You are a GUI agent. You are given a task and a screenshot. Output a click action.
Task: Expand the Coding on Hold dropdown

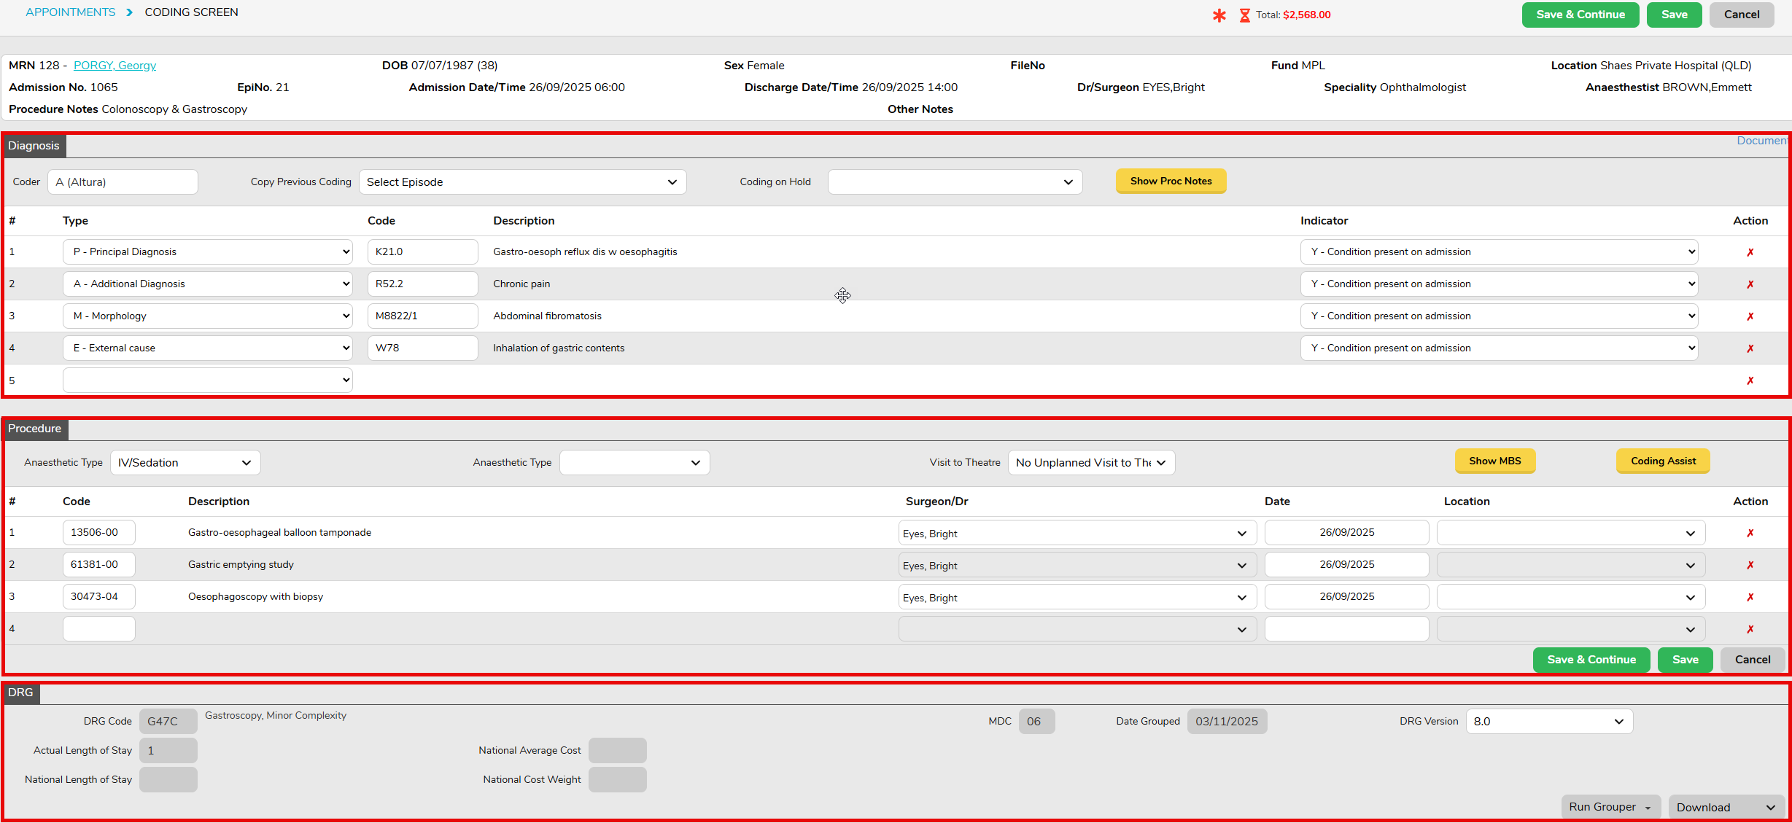click(x=954, y=182)
